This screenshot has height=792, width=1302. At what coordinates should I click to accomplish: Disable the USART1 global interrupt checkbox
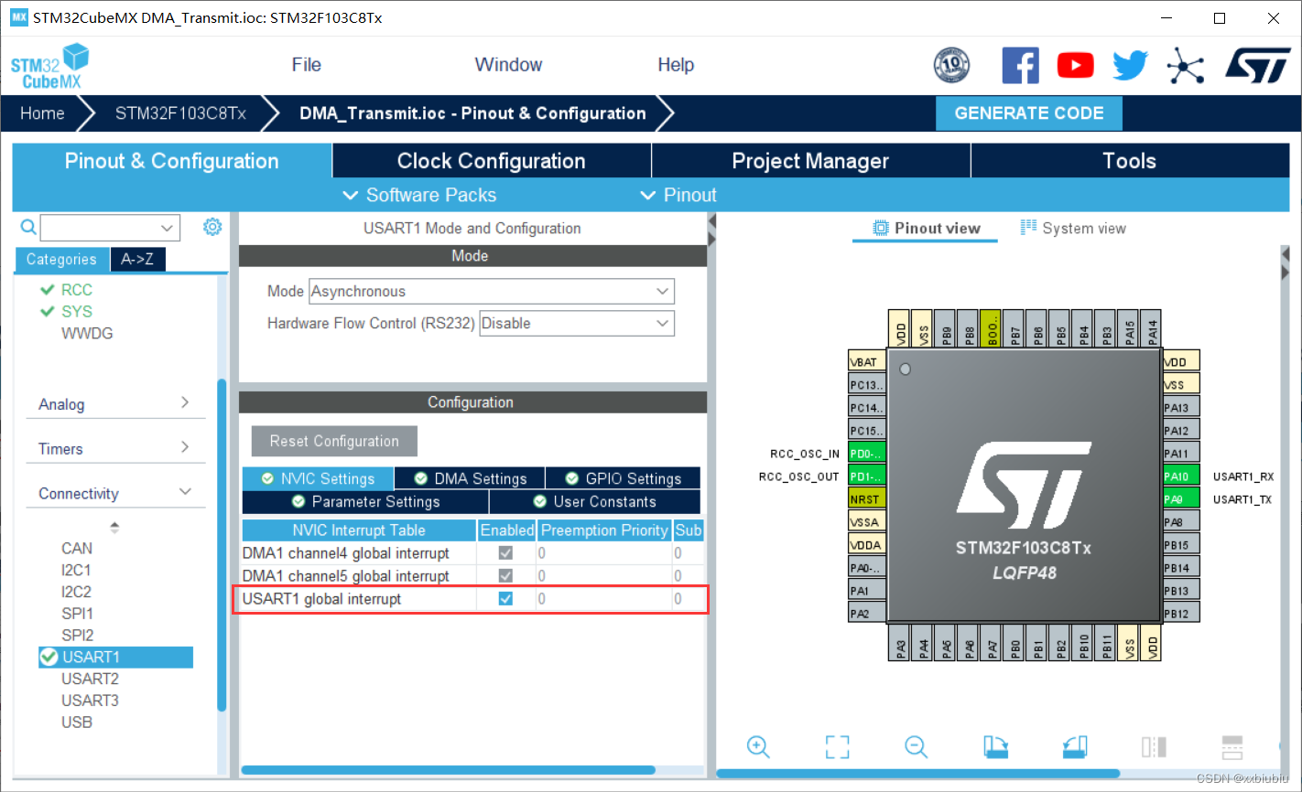505,598
